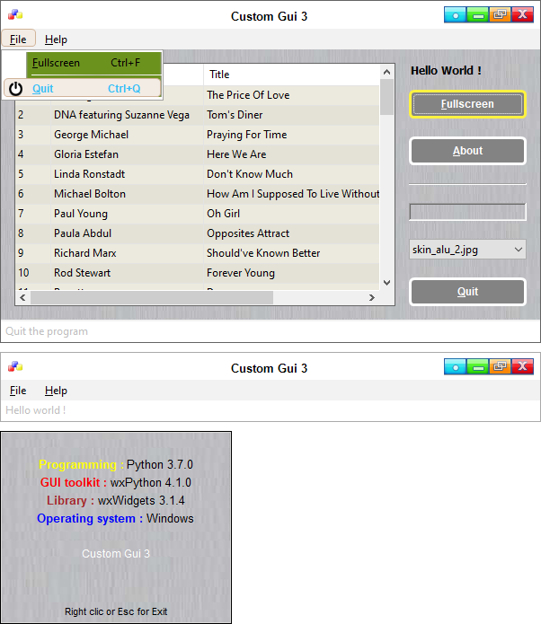Click the blue circle button in lower window
Viewport: 541px width, 624px height.
click(455, 366)
